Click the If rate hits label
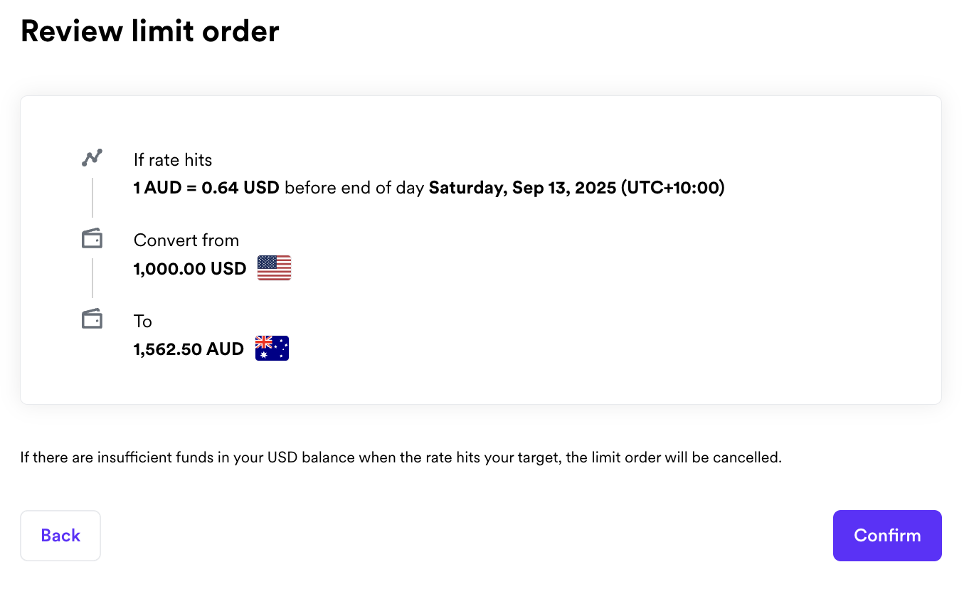 coord(173,159)
